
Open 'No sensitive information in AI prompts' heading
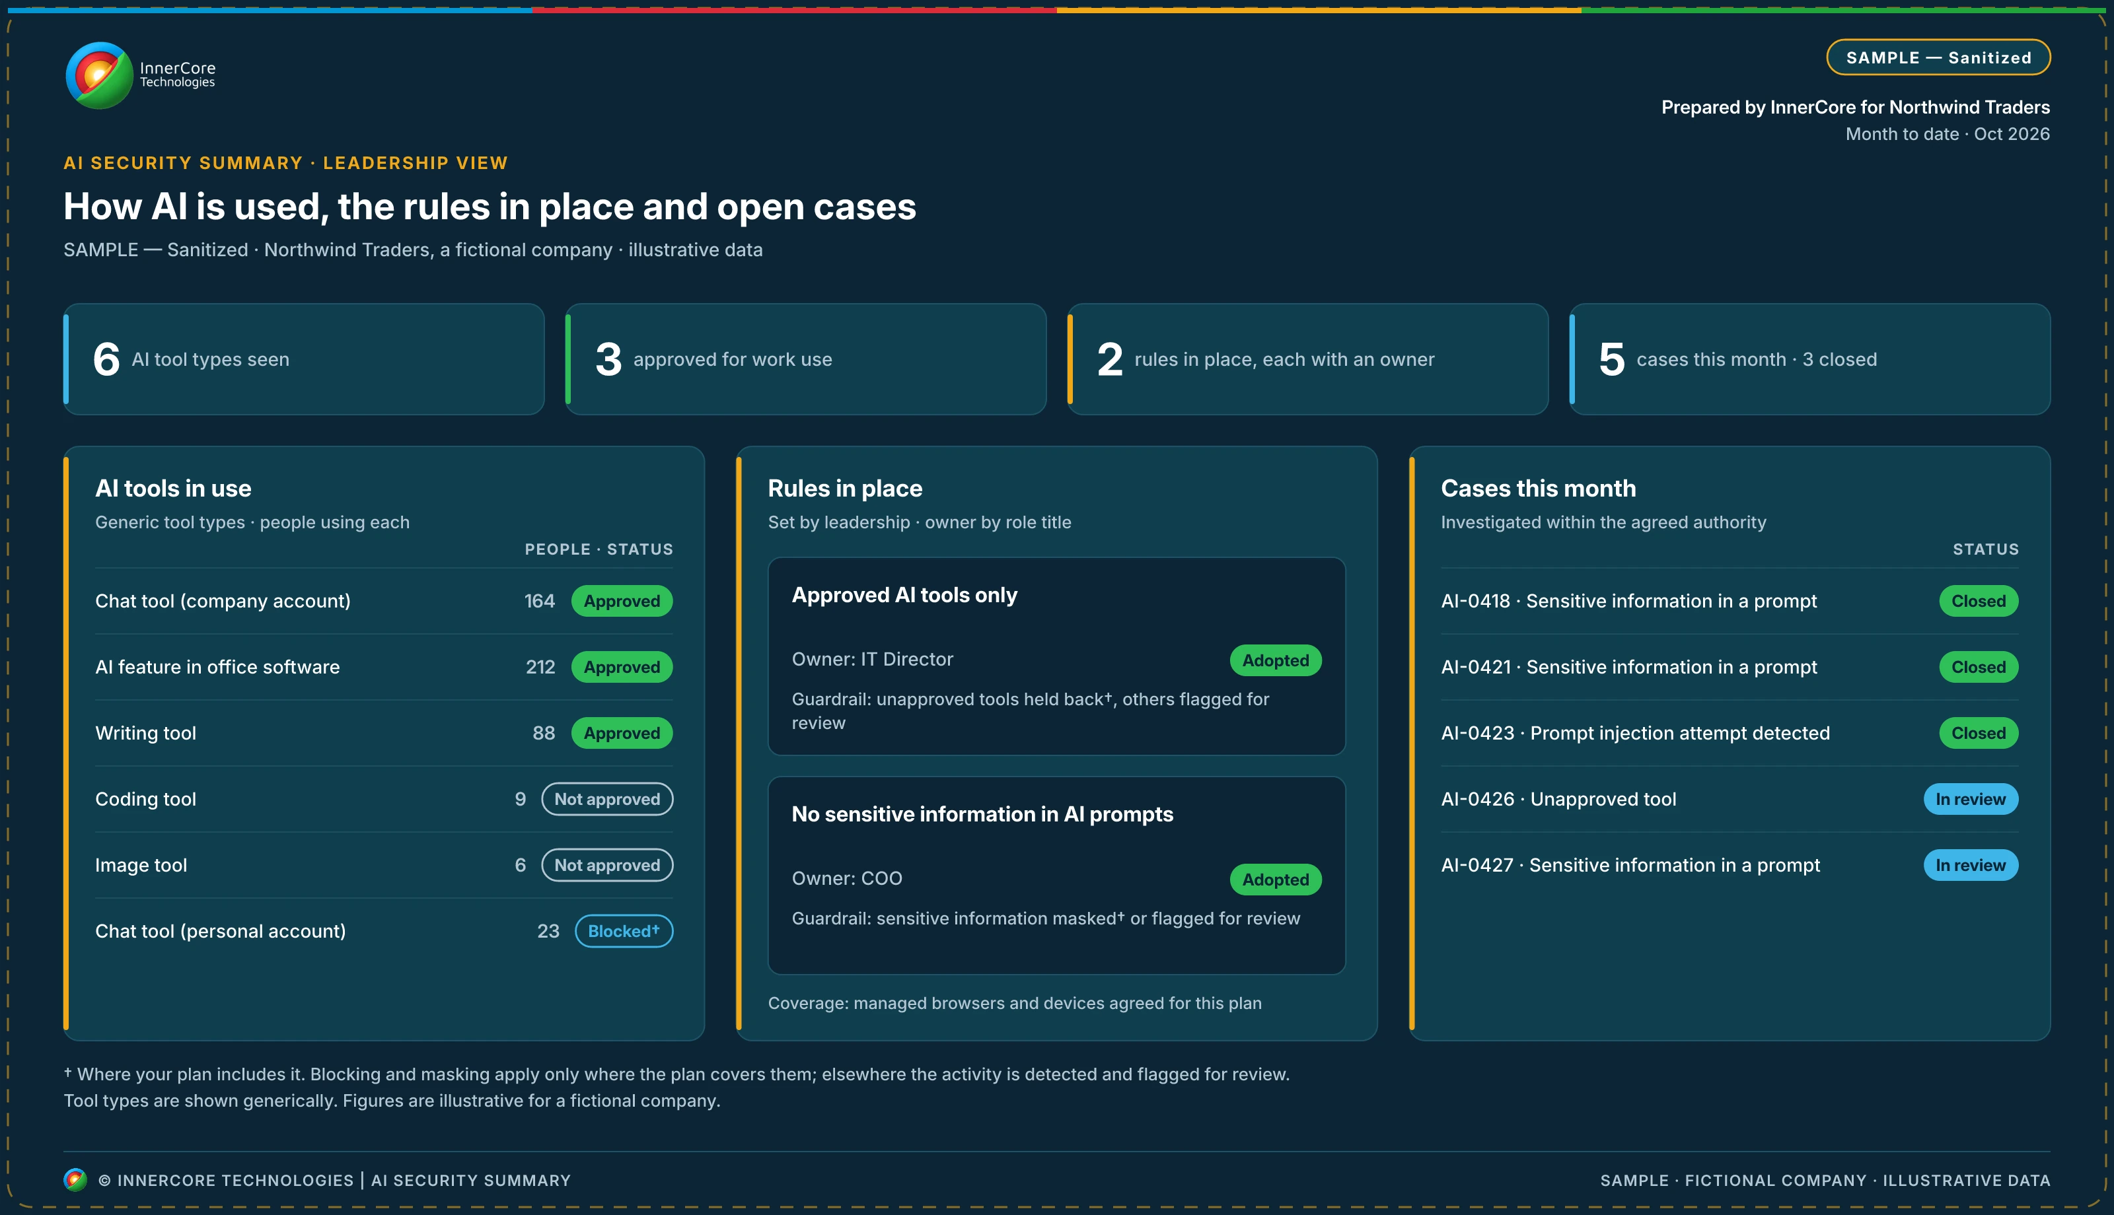pyautogui.click(x=982, y=814)
